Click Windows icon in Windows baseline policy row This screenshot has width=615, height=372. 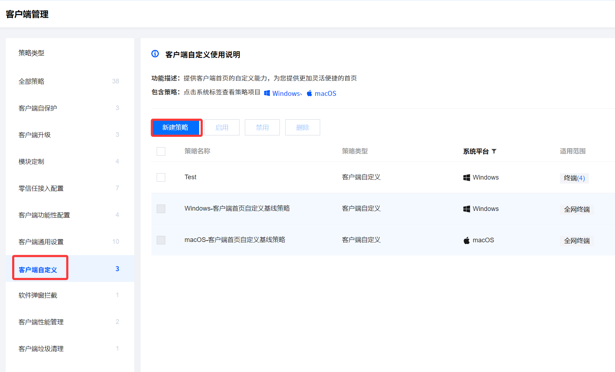point(467,209)
